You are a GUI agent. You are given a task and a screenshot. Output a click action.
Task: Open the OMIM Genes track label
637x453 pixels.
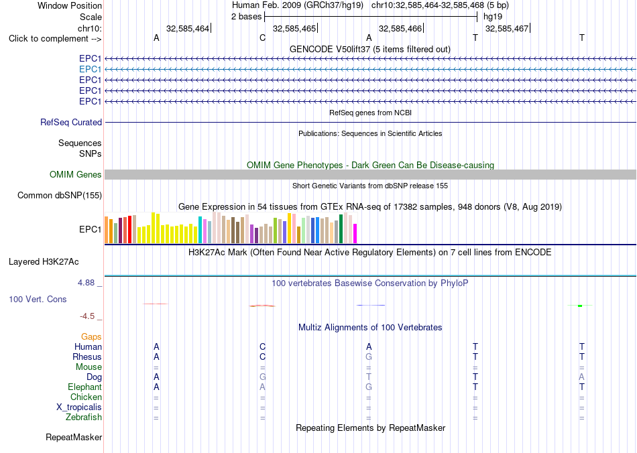[x=76, y=174]
